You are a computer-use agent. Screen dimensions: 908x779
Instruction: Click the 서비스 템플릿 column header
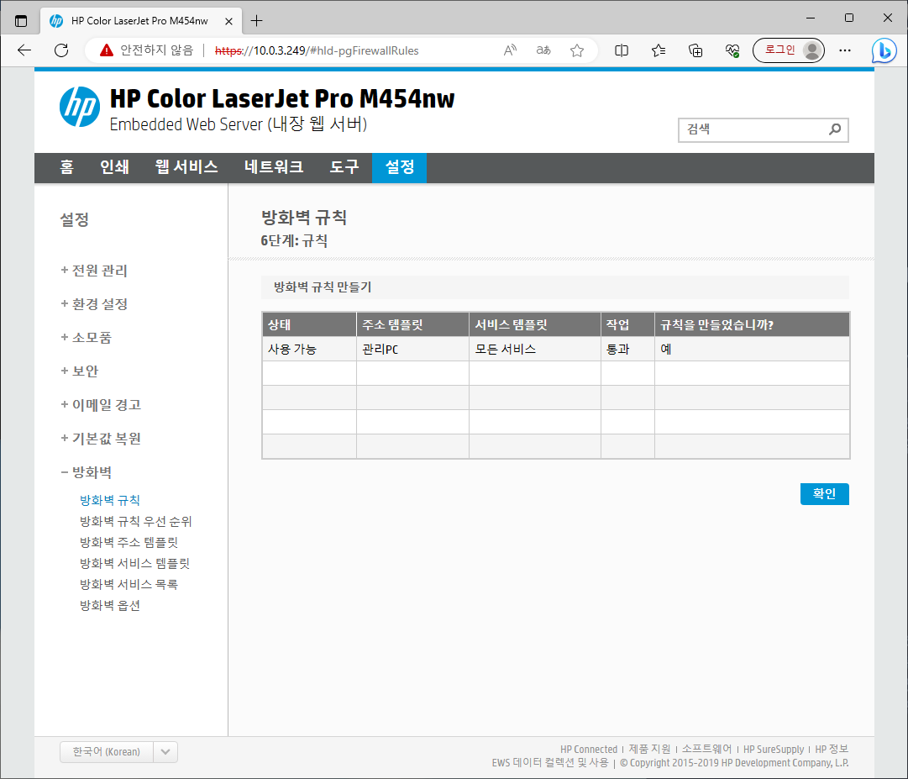point(535,325)
